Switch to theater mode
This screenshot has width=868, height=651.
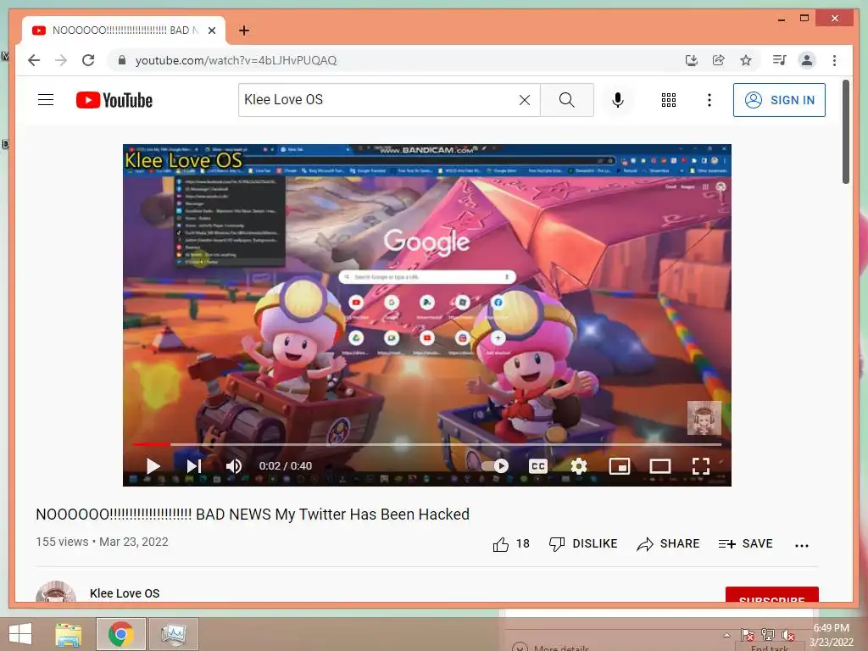(659, 466)
